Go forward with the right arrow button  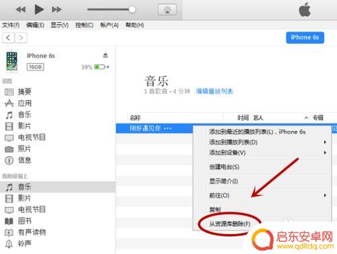click(21, 38)
